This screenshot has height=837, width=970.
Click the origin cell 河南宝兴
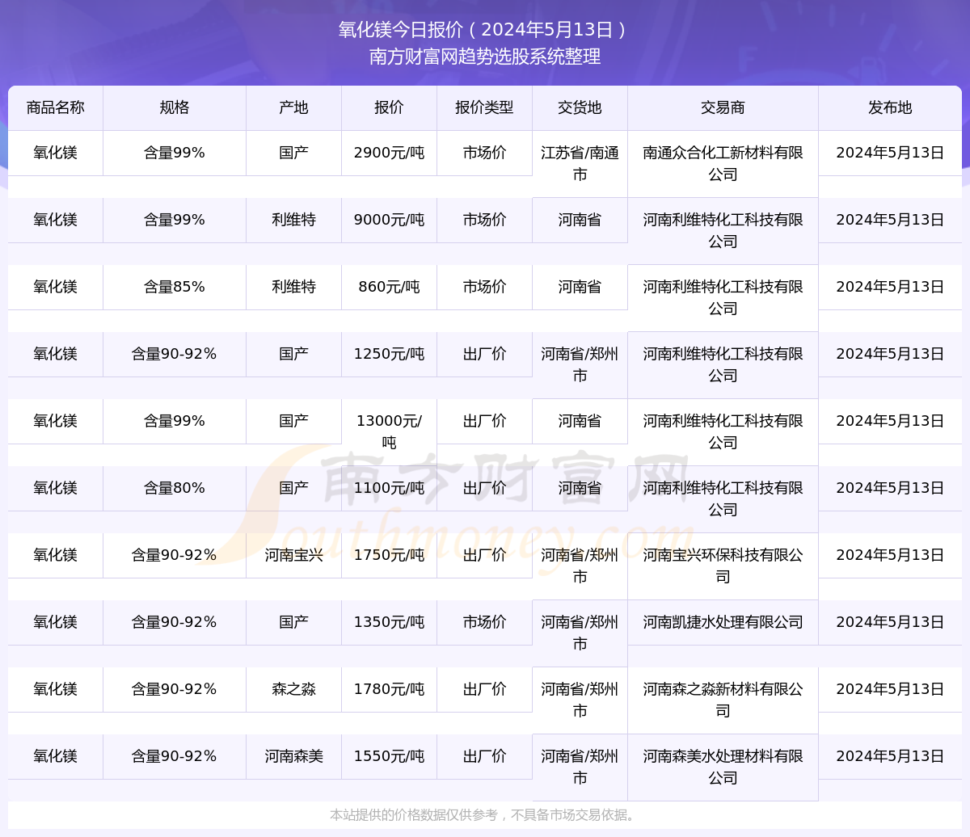[293, 555]
